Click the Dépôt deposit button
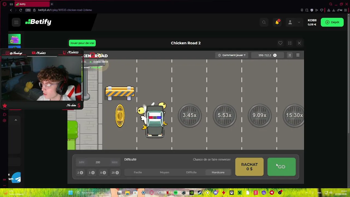 pos(332,22)
